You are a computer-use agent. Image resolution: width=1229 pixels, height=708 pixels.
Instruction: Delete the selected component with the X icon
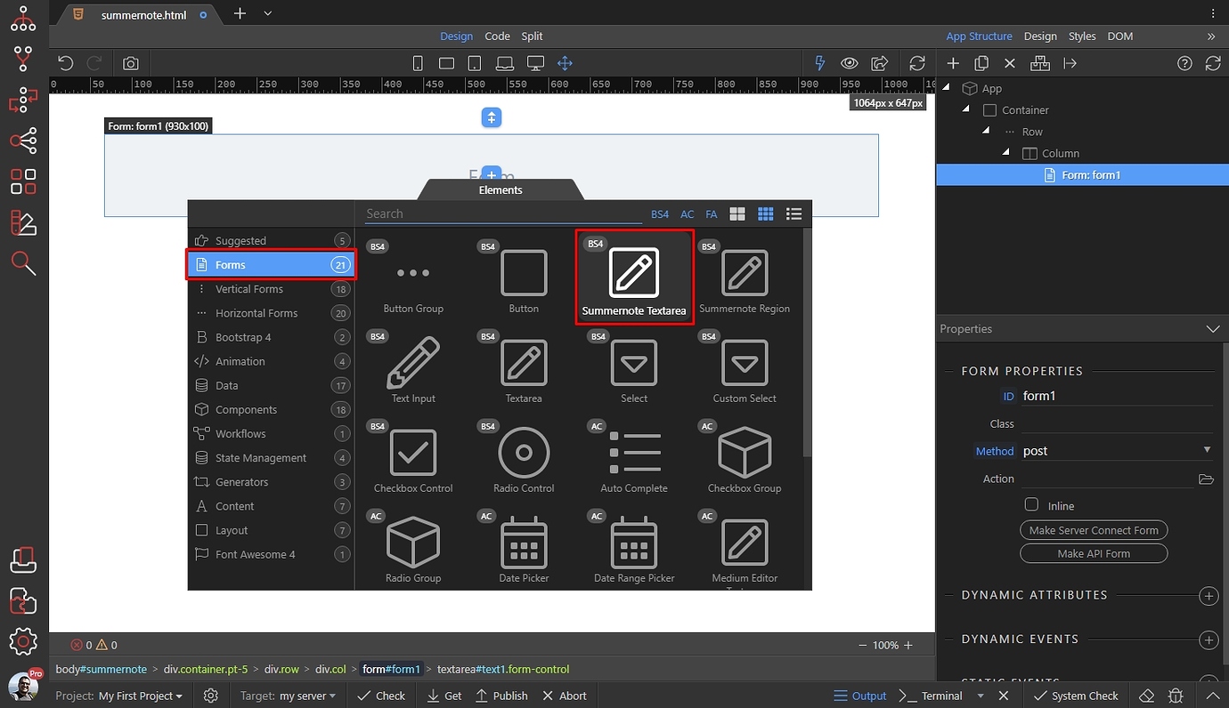click(x=1011, y=63)
